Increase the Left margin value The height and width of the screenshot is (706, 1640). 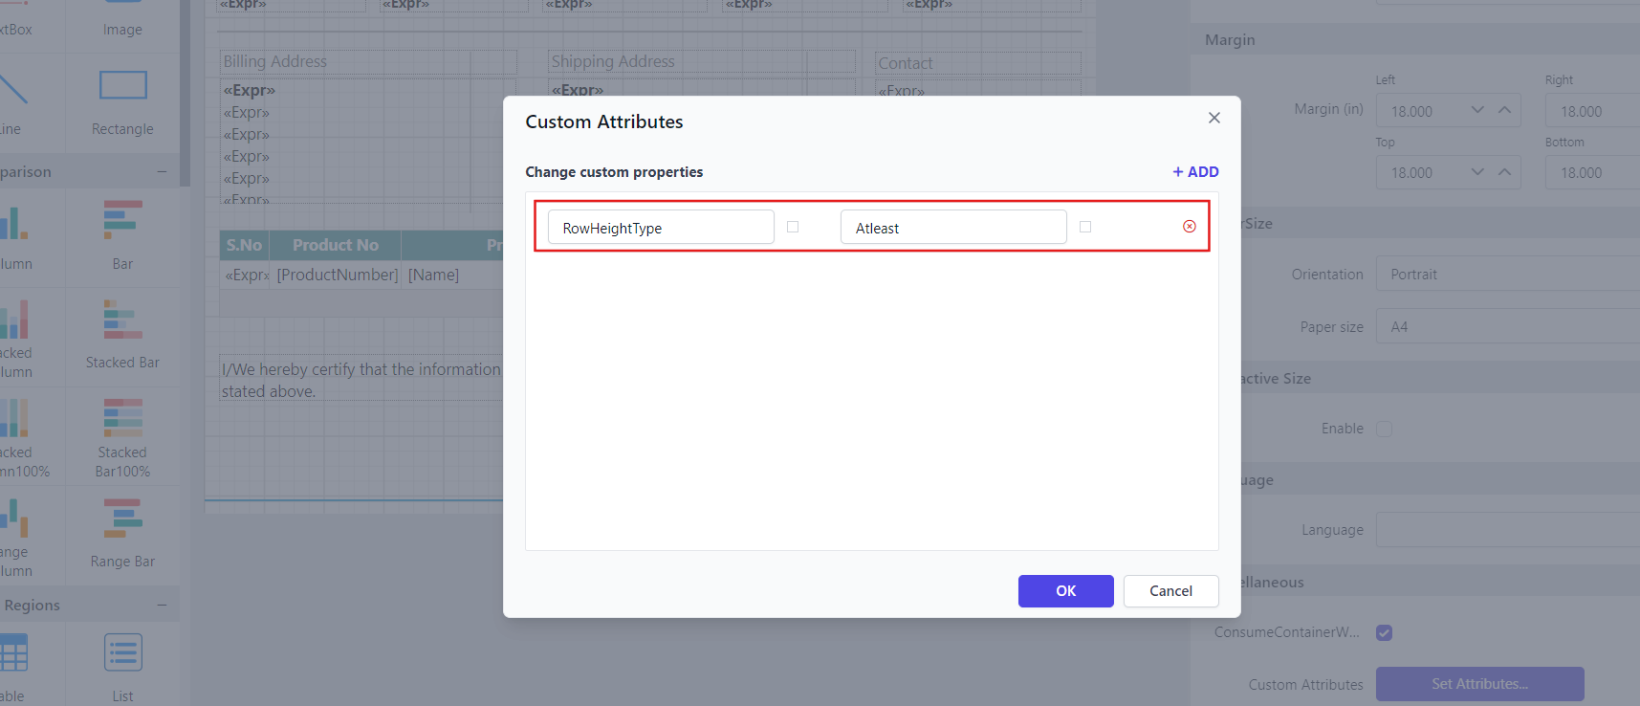point(1504,111)
